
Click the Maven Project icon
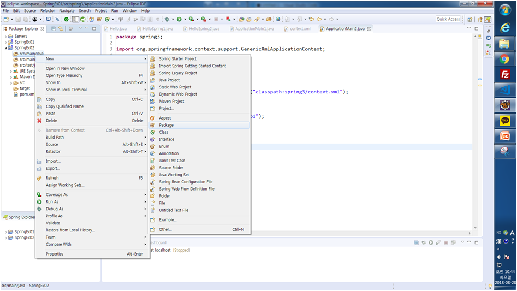[152, 101]
